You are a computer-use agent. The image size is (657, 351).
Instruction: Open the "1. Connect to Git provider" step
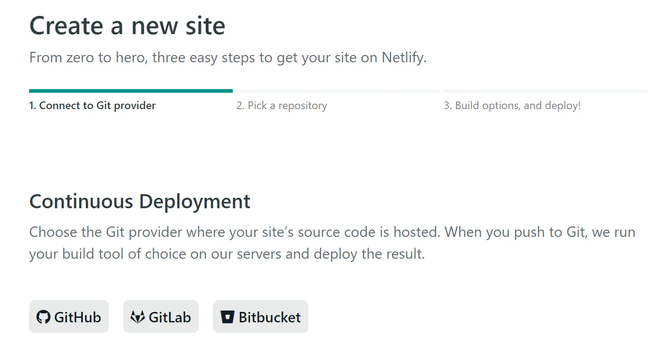click(92, 105)
